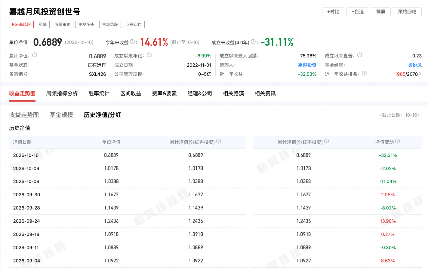Expand the ranking chevron after 1965/2078

420,74
